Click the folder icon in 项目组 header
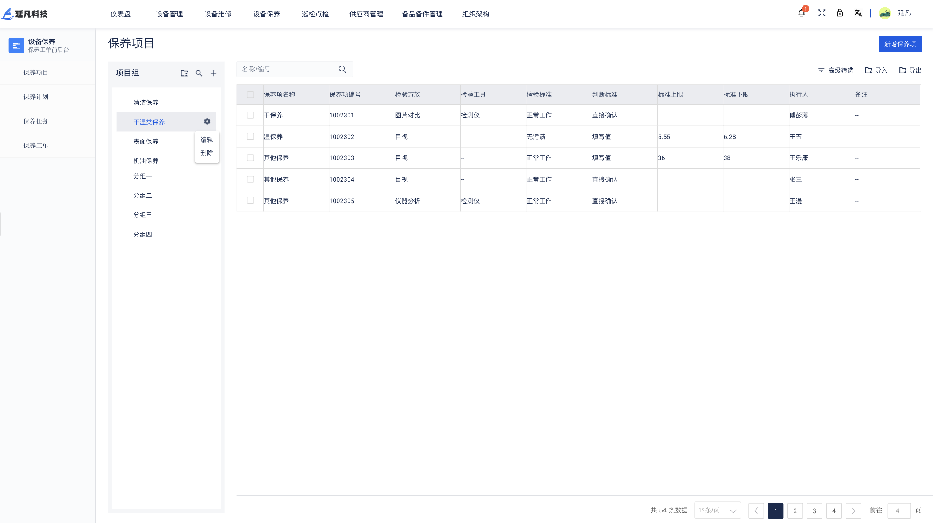This screenshot has width=933, height=523. coord(184,73)
